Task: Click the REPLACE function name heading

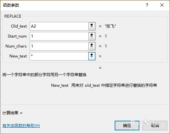Action: [13, 16]
